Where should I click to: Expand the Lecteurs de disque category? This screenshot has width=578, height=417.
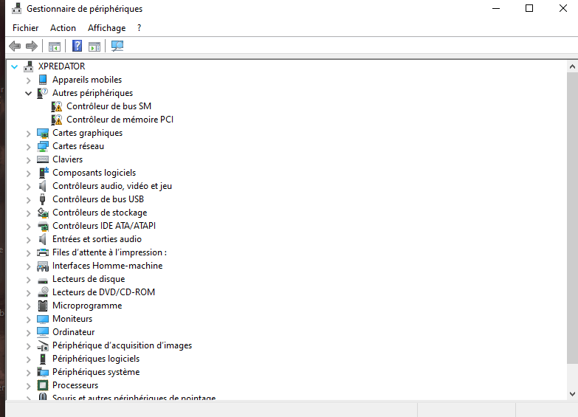(x=28, y=280)
